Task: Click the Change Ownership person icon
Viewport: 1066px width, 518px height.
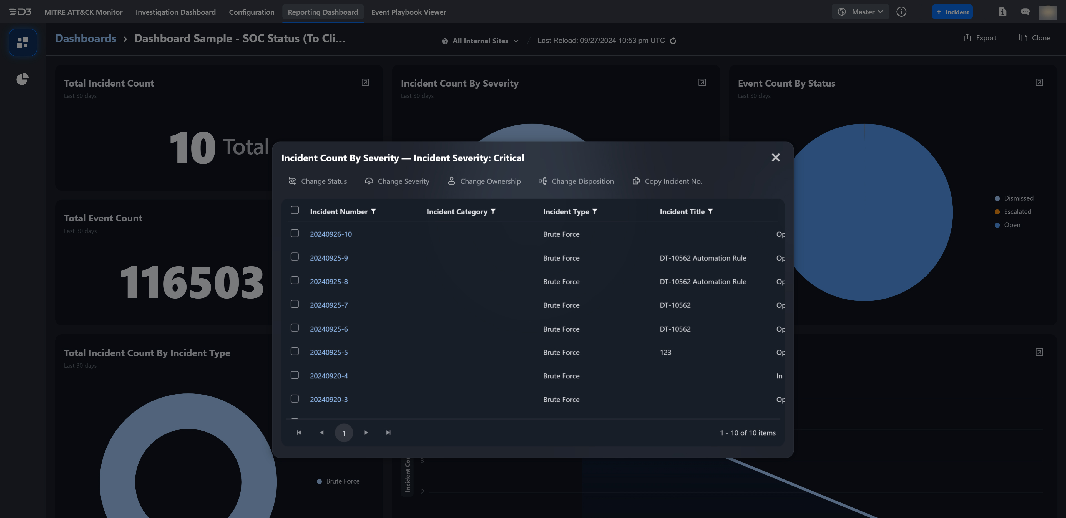Action: tap(451, 181)
